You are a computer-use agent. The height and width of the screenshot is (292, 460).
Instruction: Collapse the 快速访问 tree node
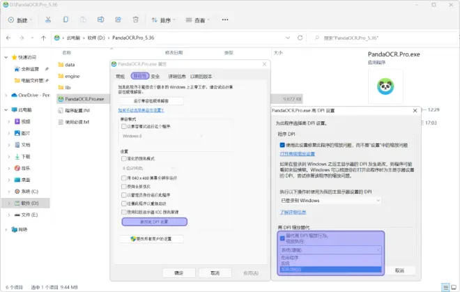pos(6,57)
